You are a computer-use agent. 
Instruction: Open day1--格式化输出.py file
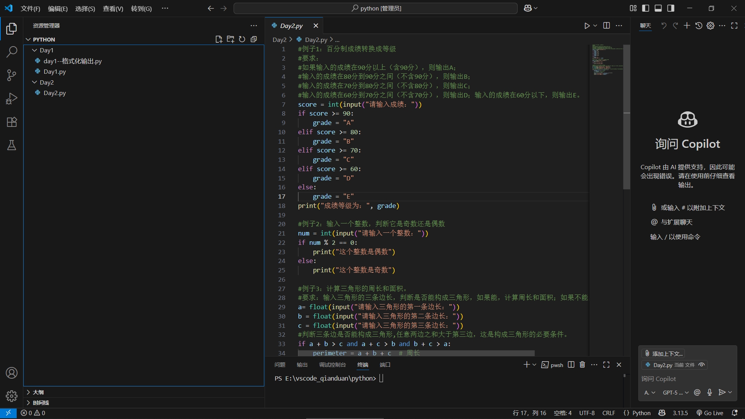pos(73,61)
